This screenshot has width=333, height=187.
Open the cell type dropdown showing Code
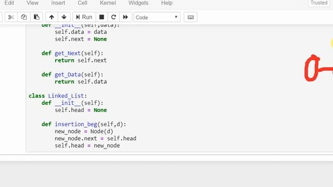tap(157, 17)
